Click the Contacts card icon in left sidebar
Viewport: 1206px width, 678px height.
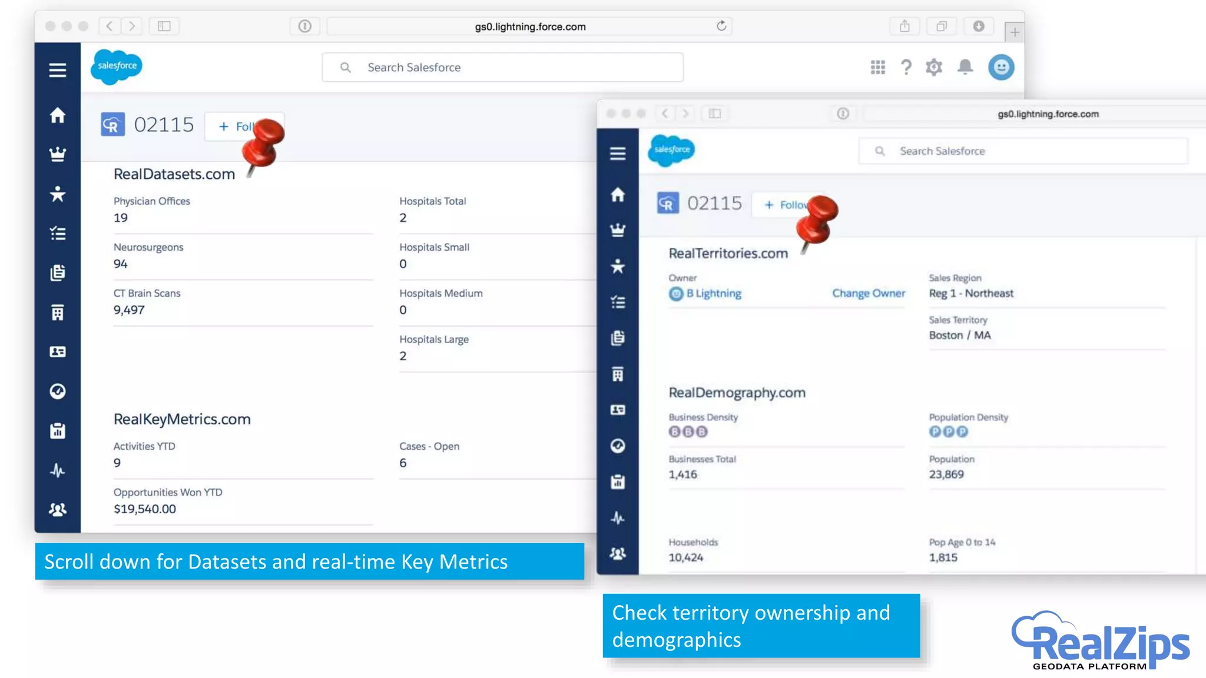(57, 352)
